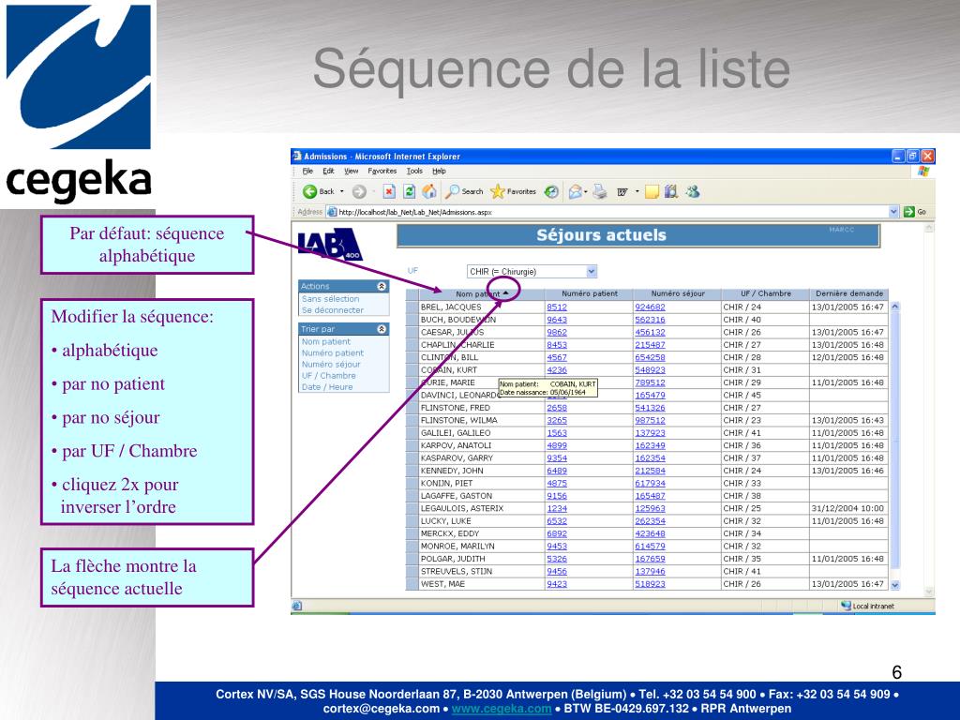
Task: Open the Help menu
Action: click(x=439, y=172)
